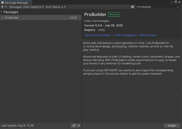Open the View documentation link
Screen dimensions: 182x129
[97, 35]
